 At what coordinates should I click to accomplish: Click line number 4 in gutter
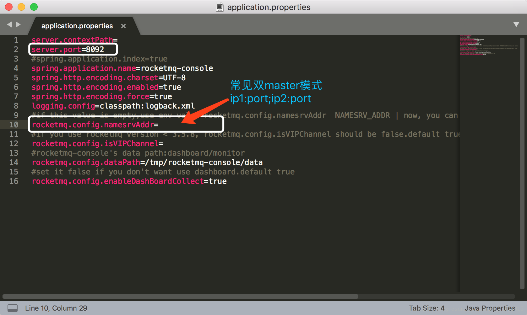click(x=16, y=68)
